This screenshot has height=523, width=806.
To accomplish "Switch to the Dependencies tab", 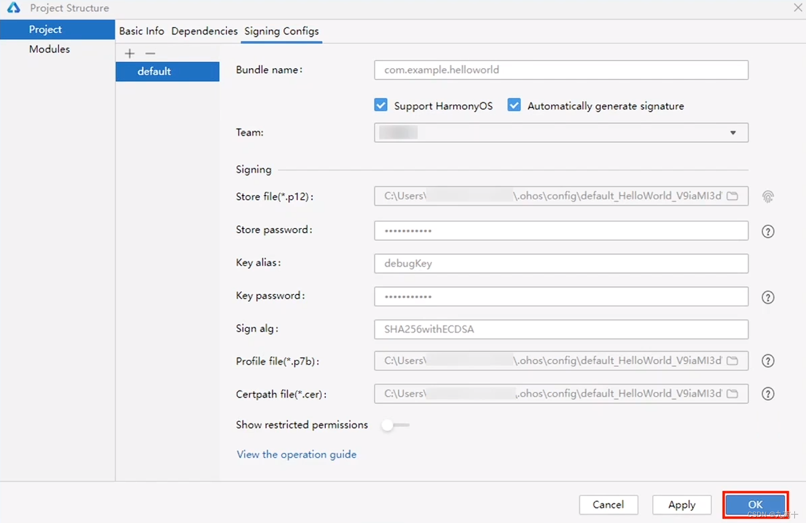I will [x=204, y=31].
